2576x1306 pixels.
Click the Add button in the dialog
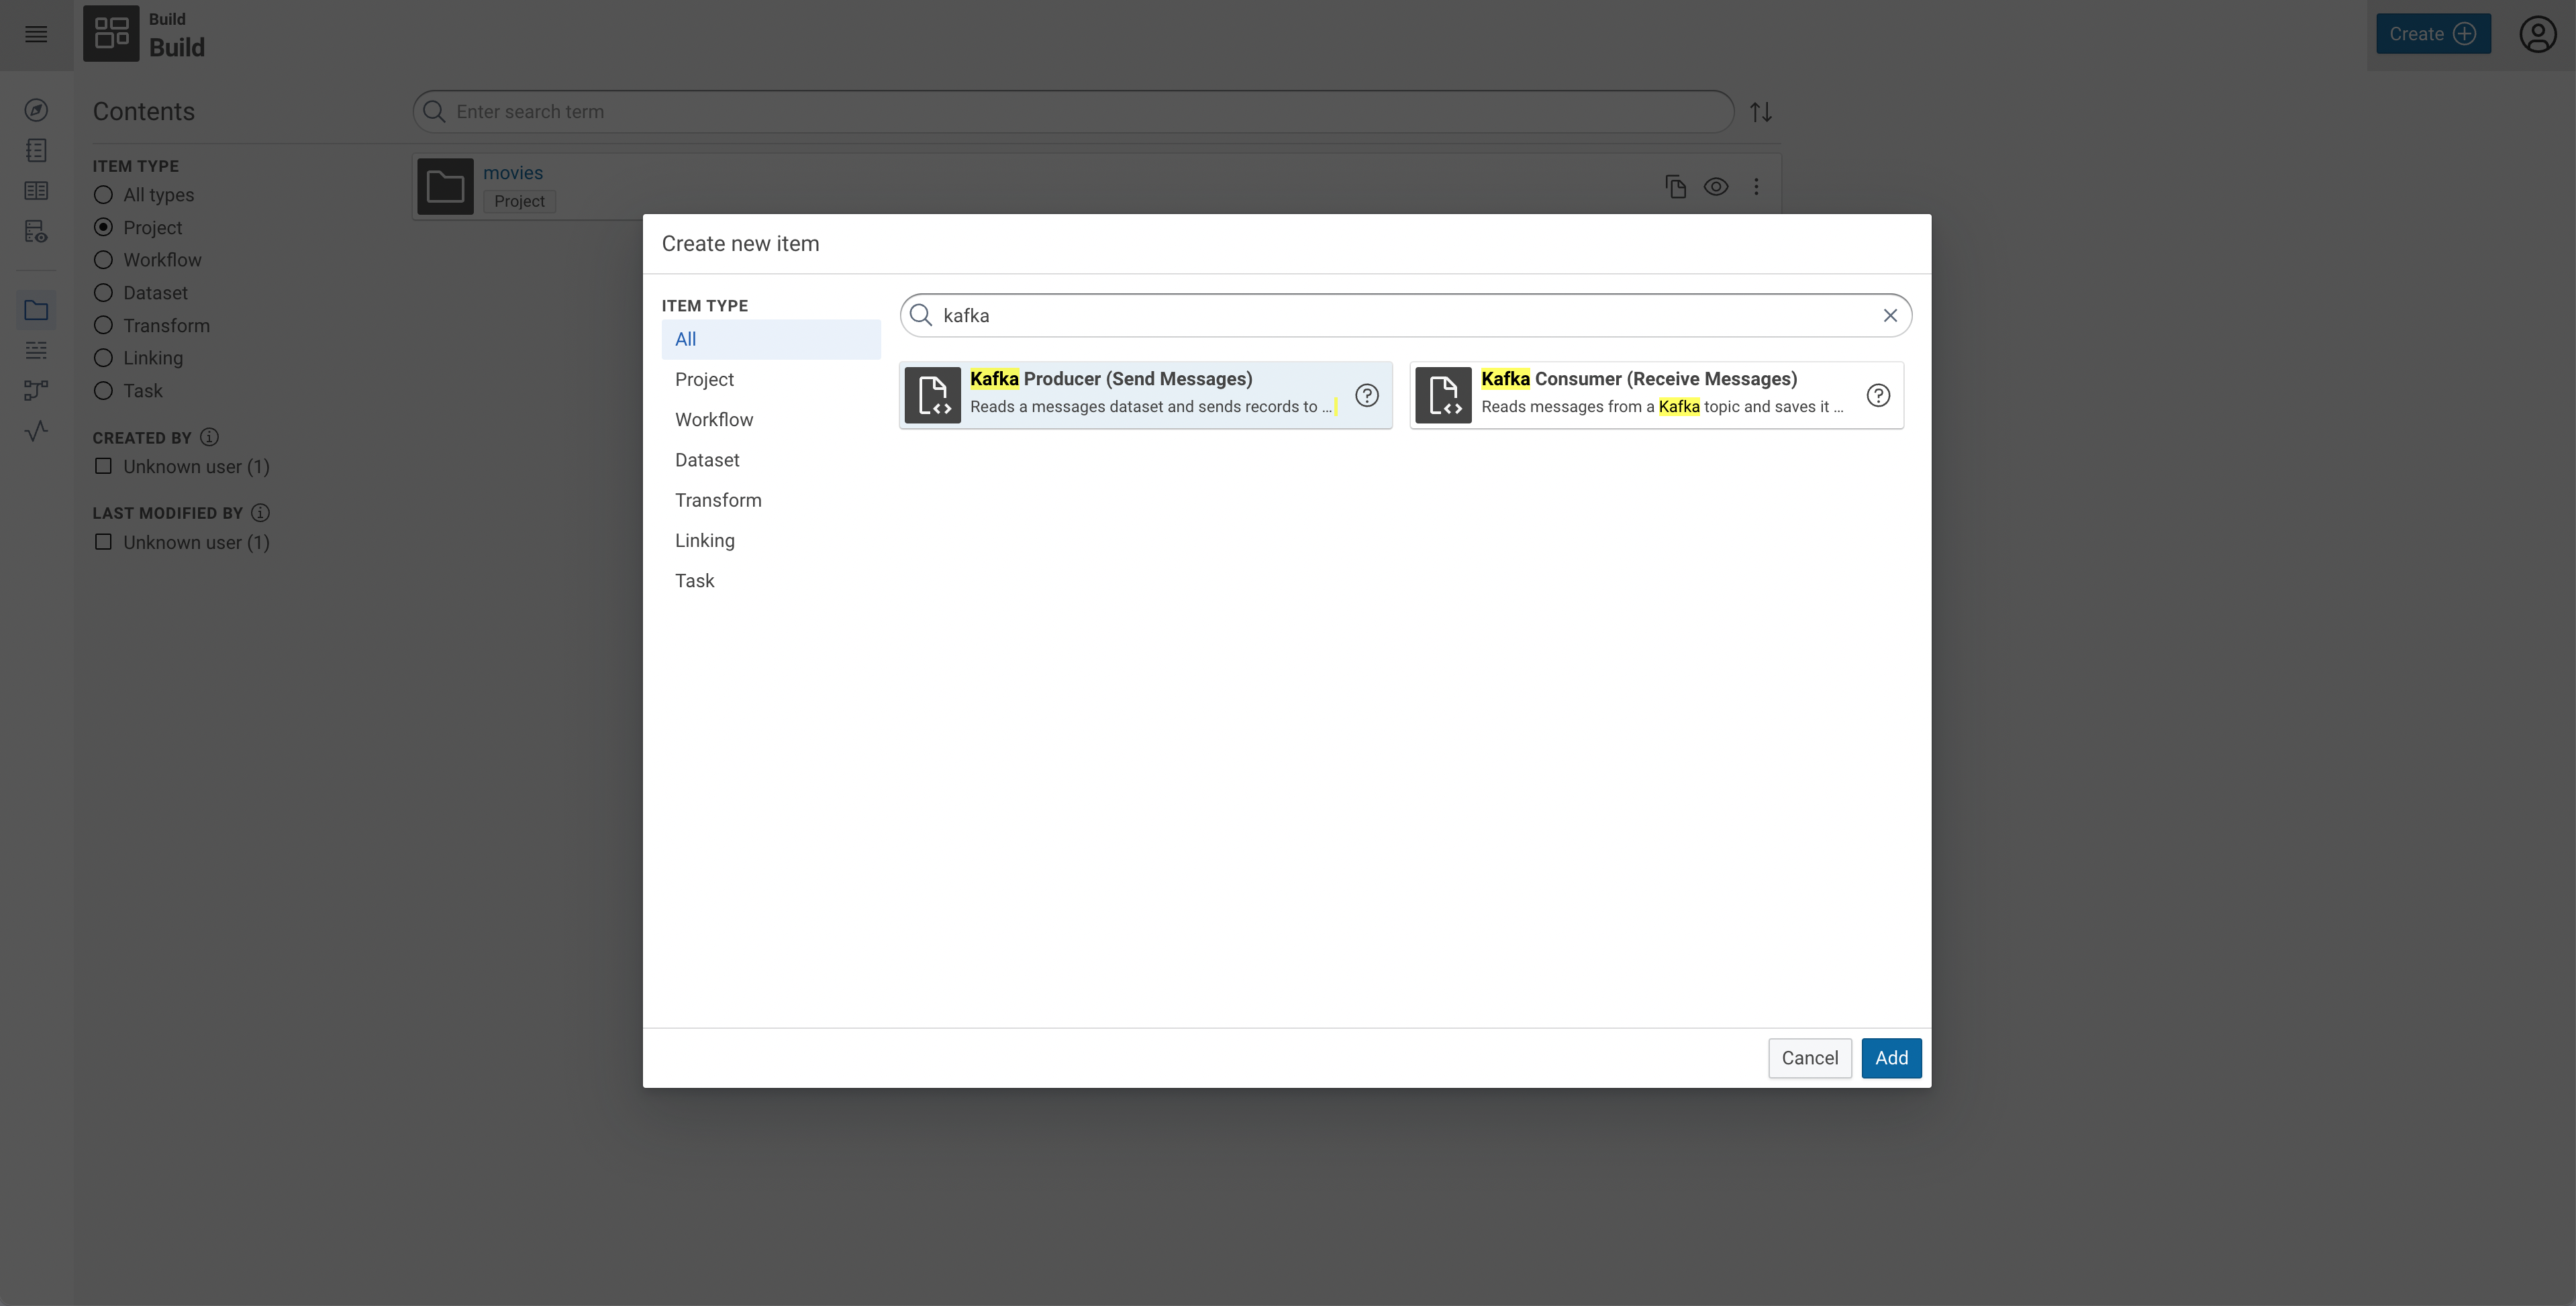pos(1892,1057)
